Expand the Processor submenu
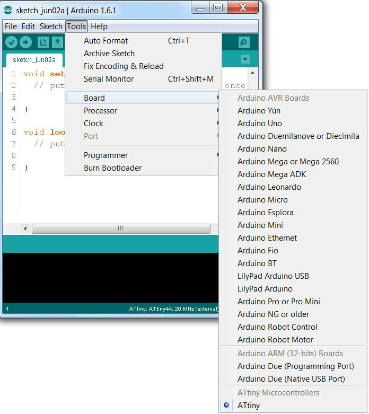 tap(143, 110)
